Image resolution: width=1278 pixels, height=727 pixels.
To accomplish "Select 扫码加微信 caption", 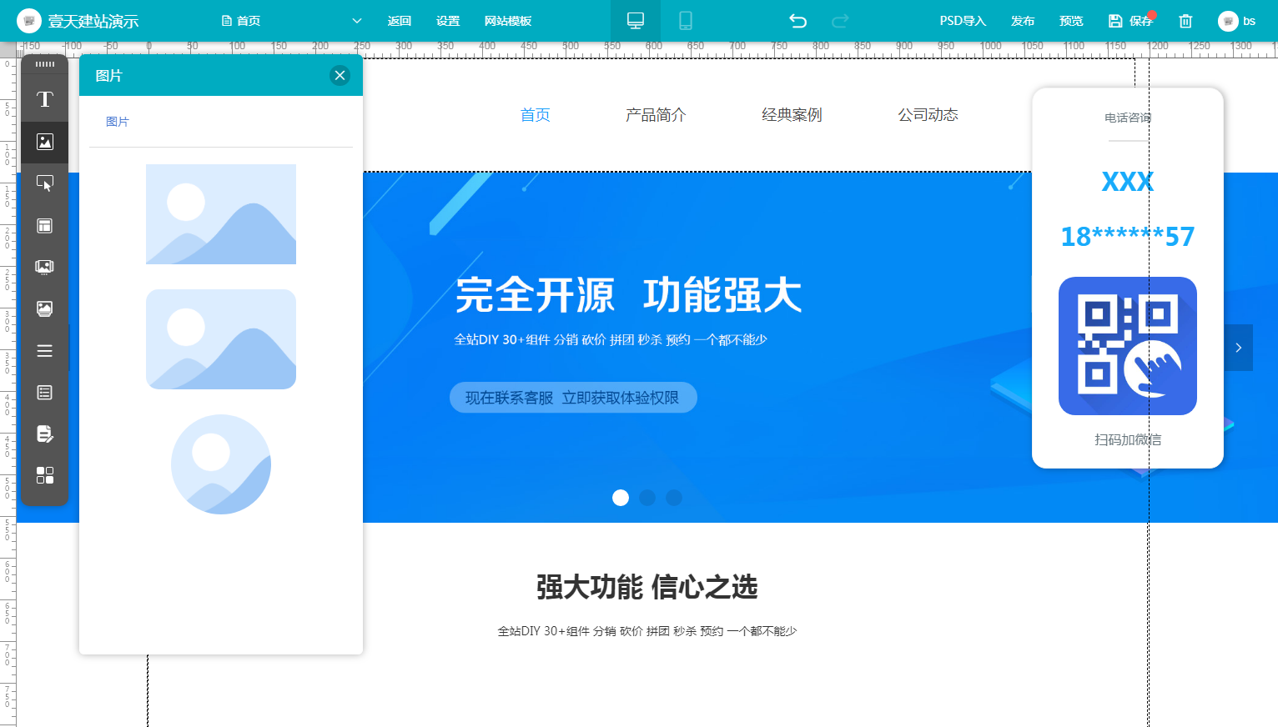I will coord(1128,439).
